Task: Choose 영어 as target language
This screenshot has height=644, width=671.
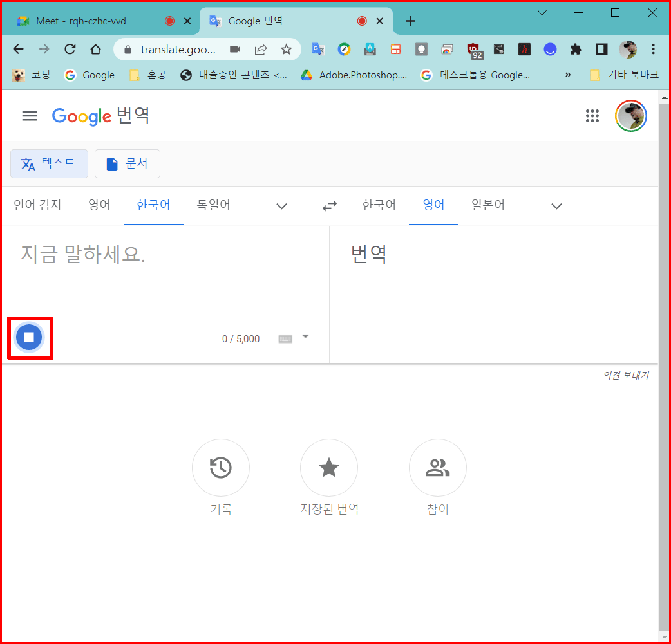Action: [x=433, y=205]
